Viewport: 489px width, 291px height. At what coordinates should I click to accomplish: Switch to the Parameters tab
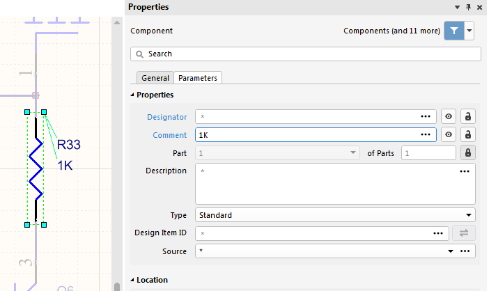pos(198,78)
